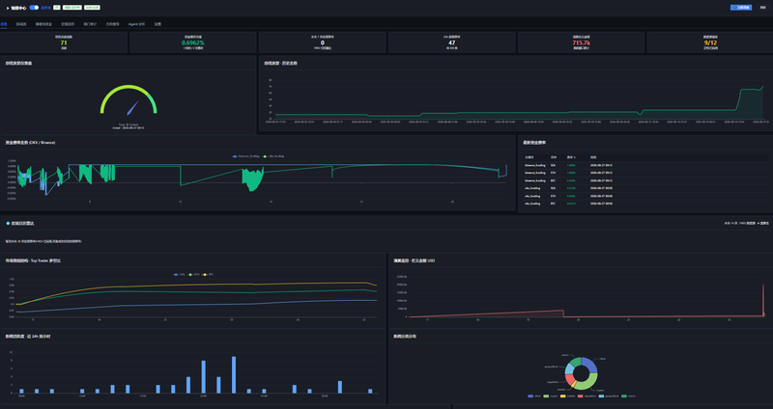This screenshot has height=409, width=773.
Task: Click the Fear & Greed gauge needle
Action: tap(132, 108)
